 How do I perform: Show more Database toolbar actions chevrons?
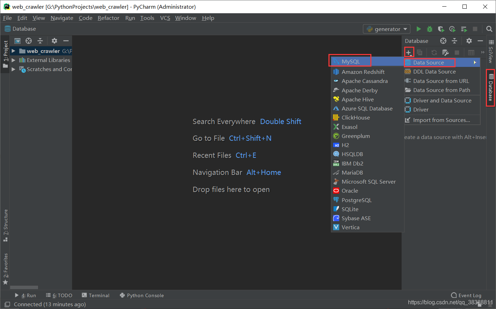click(483, 52)
